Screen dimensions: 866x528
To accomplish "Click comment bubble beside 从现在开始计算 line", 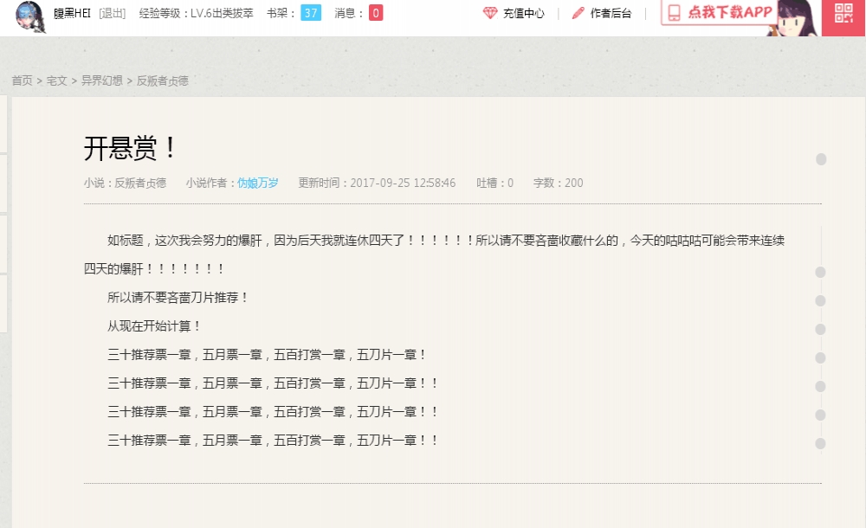I will [821, 329].
